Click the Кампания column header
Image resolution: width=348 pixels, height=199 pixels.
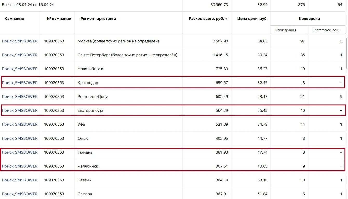(14, 19)
